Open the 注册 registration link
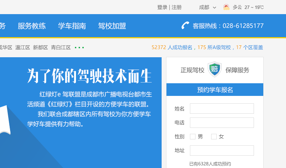 [x=177, y=7]
